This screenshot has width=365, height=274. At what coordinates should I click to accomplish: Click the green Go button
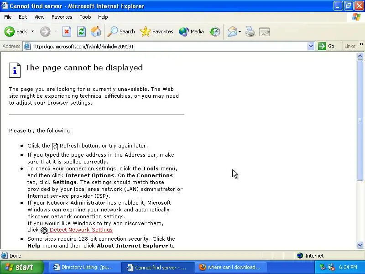point(326,46)
